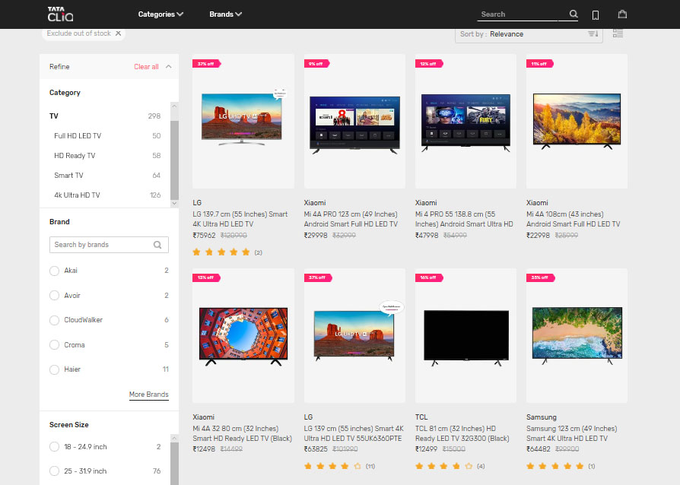Open LG 139.7 cm Smart 4K TV title

(x=240, y=219)
